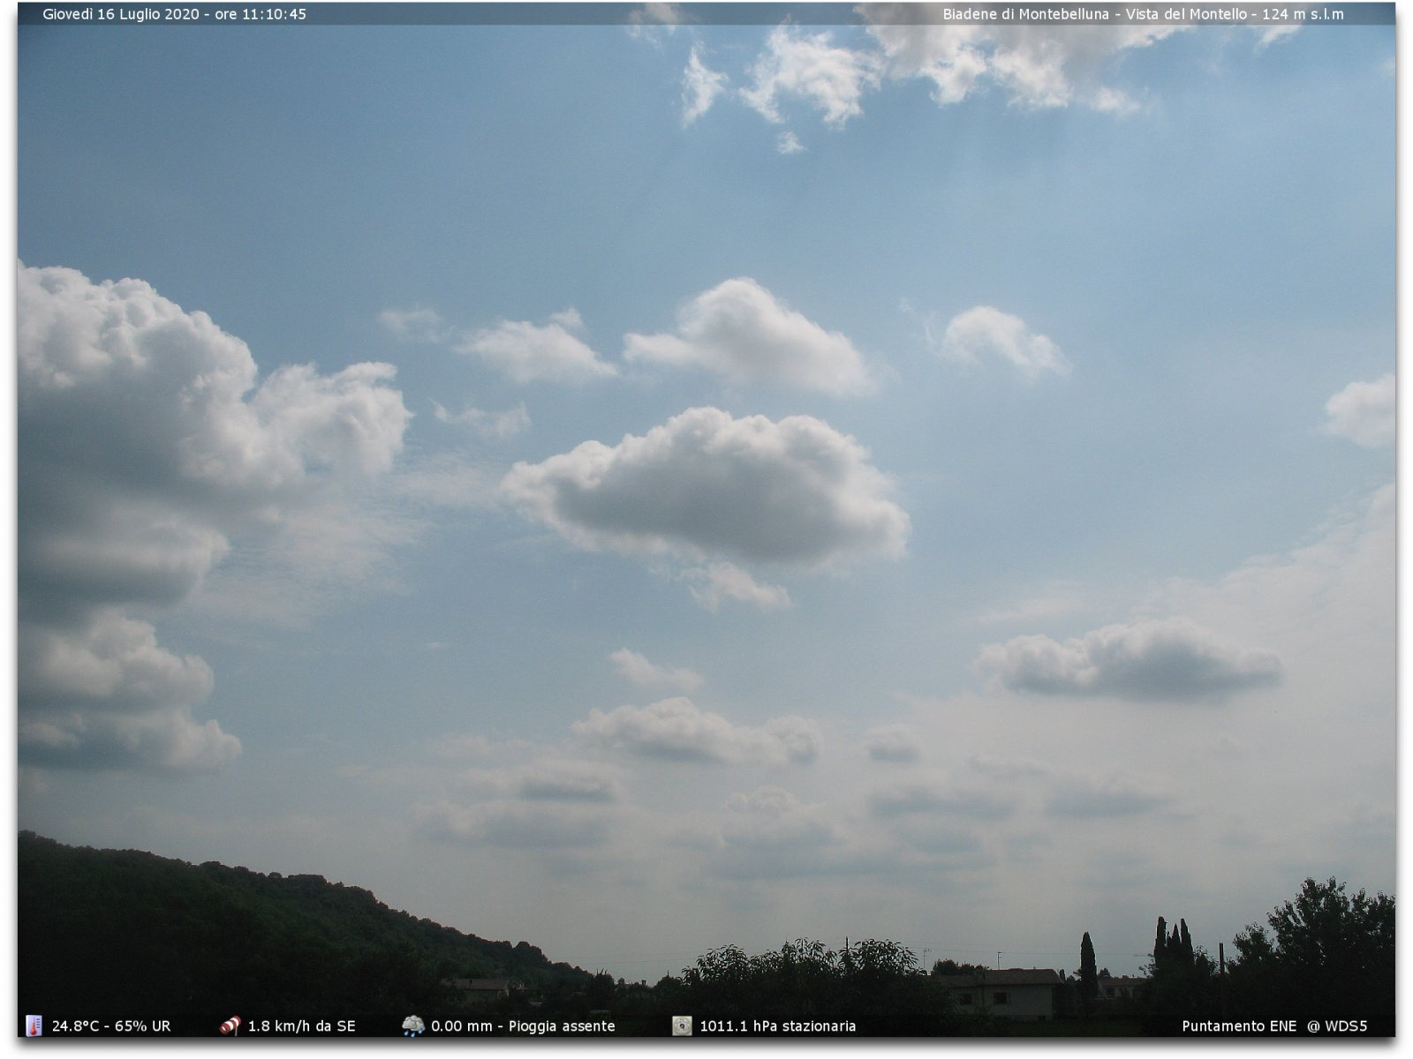Select the 24.8°C - 65% UR reading

(111, 1026)
